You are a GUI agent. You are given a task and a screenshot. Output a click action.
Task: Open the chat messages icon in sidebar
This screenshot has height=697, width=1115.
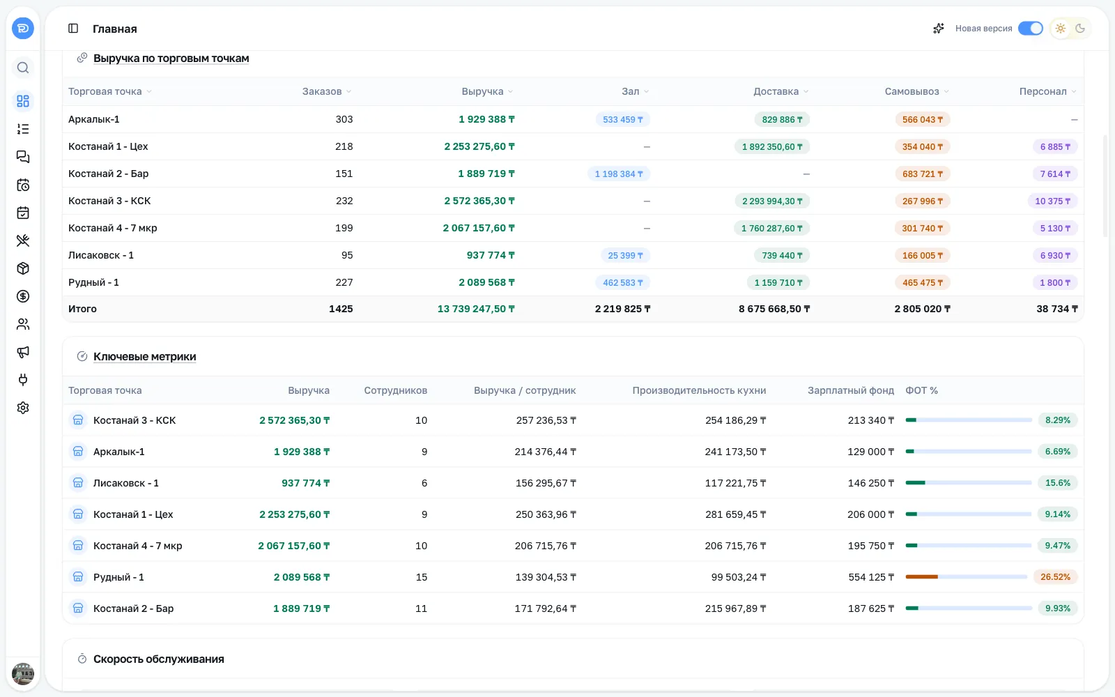23,157
